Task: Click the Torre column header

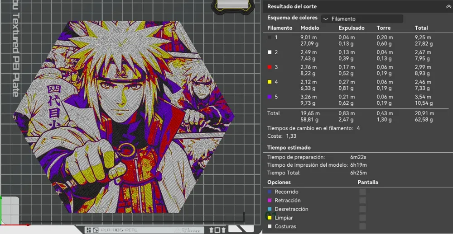Action: pos(384,28)
